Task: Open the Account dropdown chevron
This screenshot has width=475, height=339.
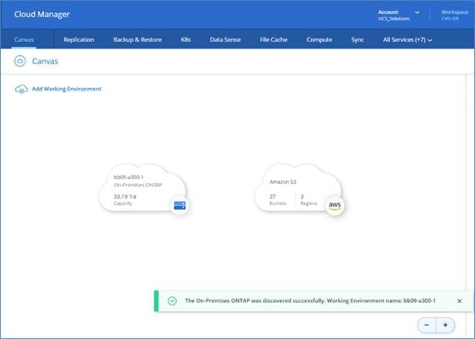Action: [417, 12]
